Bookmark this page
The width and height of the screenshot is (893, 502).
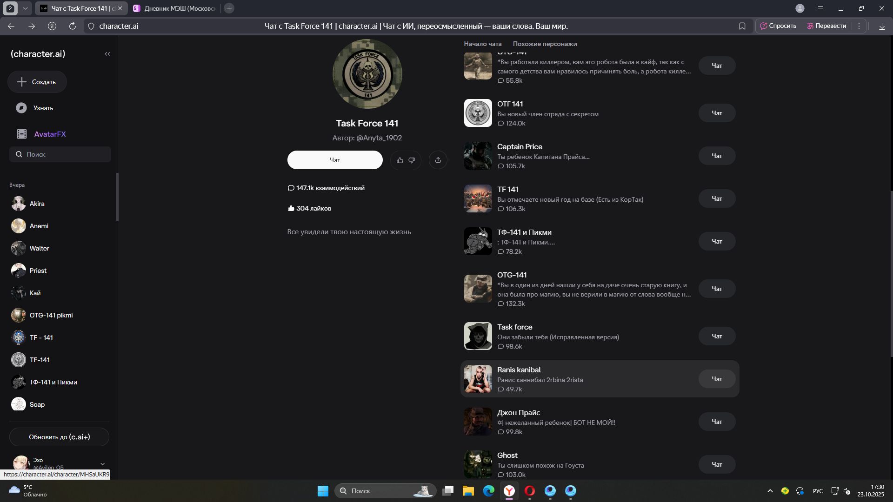pos(742,26)
